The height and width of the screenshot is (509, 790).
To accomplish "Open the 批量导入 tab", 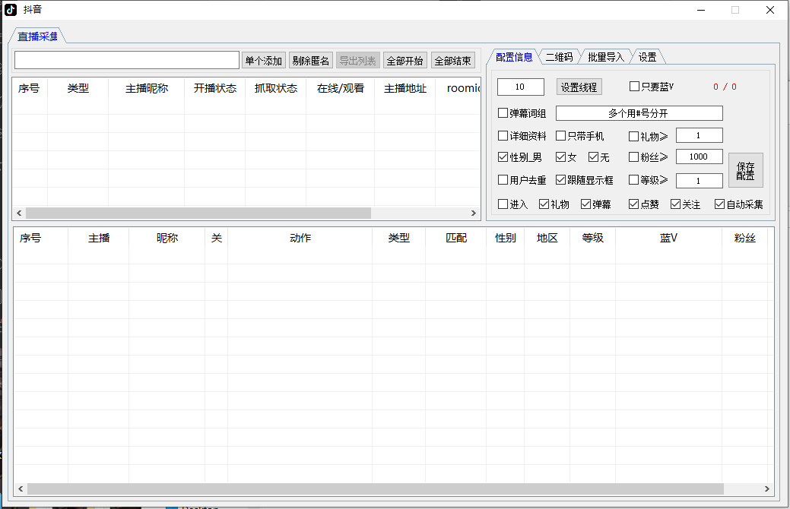I will point(604,55).
